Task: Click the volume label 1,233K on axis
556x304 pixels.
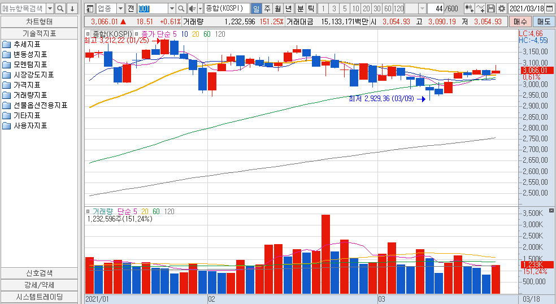Action: tap(537, 264)
